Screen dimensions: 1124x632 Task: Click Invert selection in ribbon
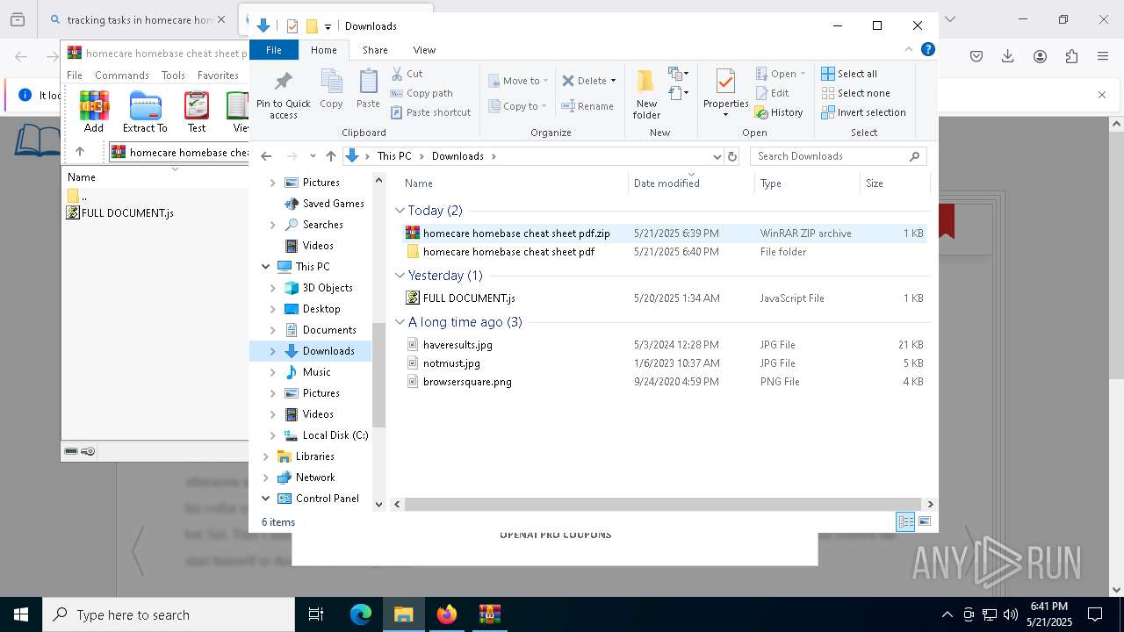pyautogui.click(x=863, y=112)
